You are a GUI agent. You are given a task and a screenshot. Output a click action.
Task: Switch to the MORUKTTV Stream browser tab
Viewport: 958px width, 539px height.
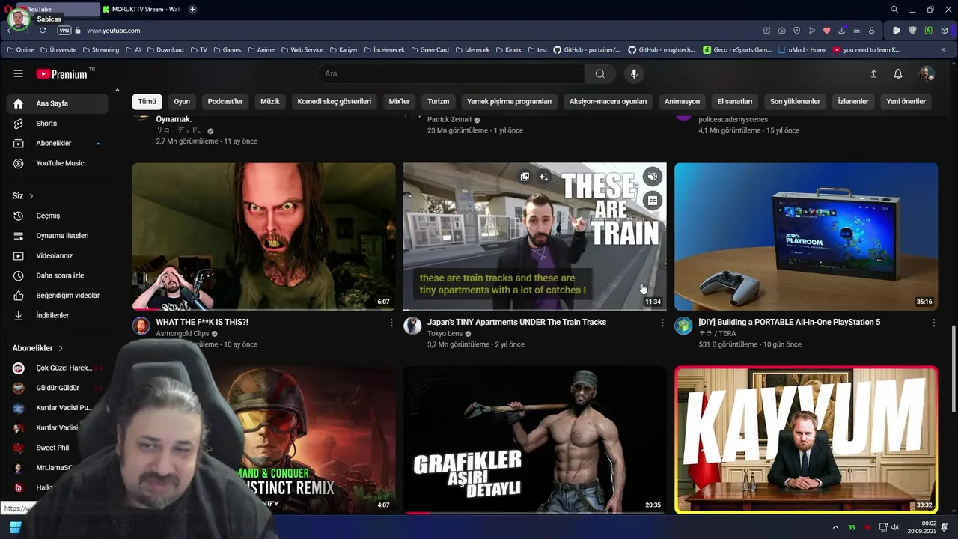(142, 10)
